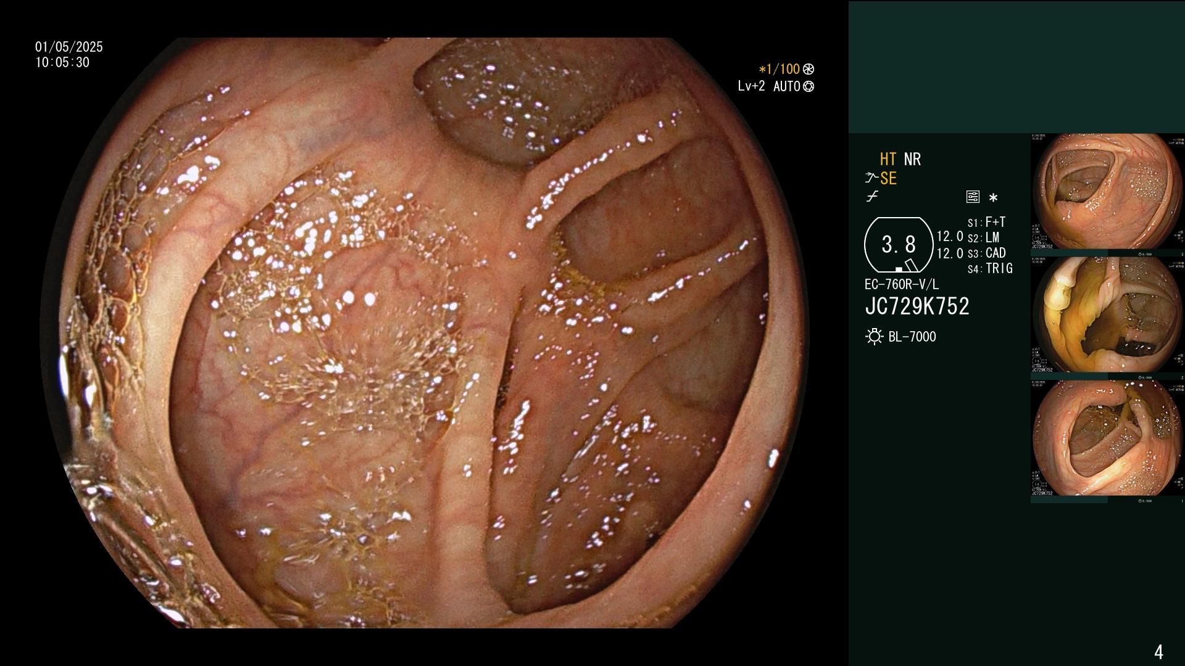Click the time stamp 10:05:30
Viewport: 1185px width, 666px height.
point(62,63)
